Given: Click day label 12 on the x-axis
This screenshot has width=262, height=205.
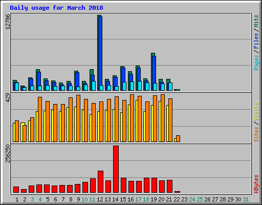Looking at the screenshot, I should coord(100,199).
